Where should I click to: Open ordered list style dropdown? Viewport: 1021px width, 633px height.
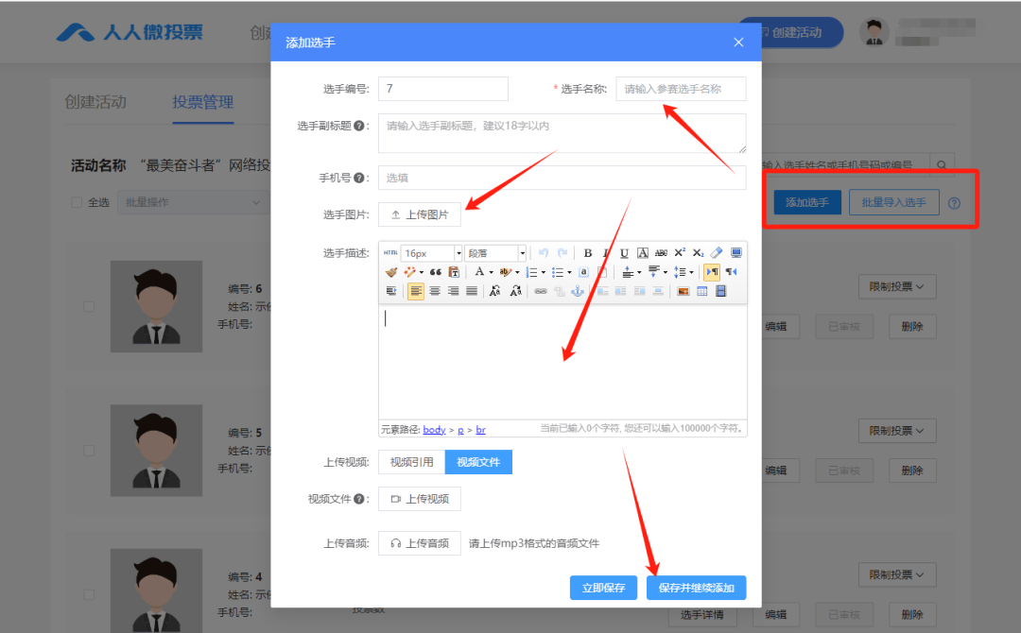point(543,272)
